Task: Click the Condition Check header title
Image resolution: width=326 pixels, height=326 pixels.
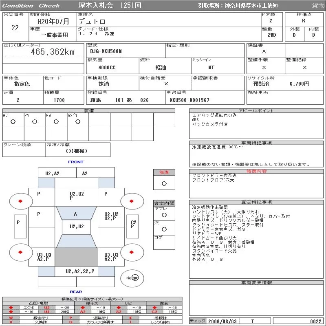Action: tap(31, 6)
